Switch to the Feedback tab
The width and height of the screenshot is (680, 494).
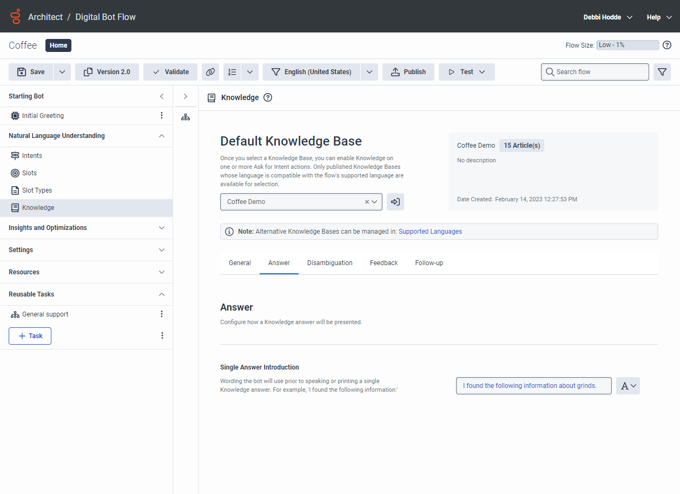[x=384, y=263]
